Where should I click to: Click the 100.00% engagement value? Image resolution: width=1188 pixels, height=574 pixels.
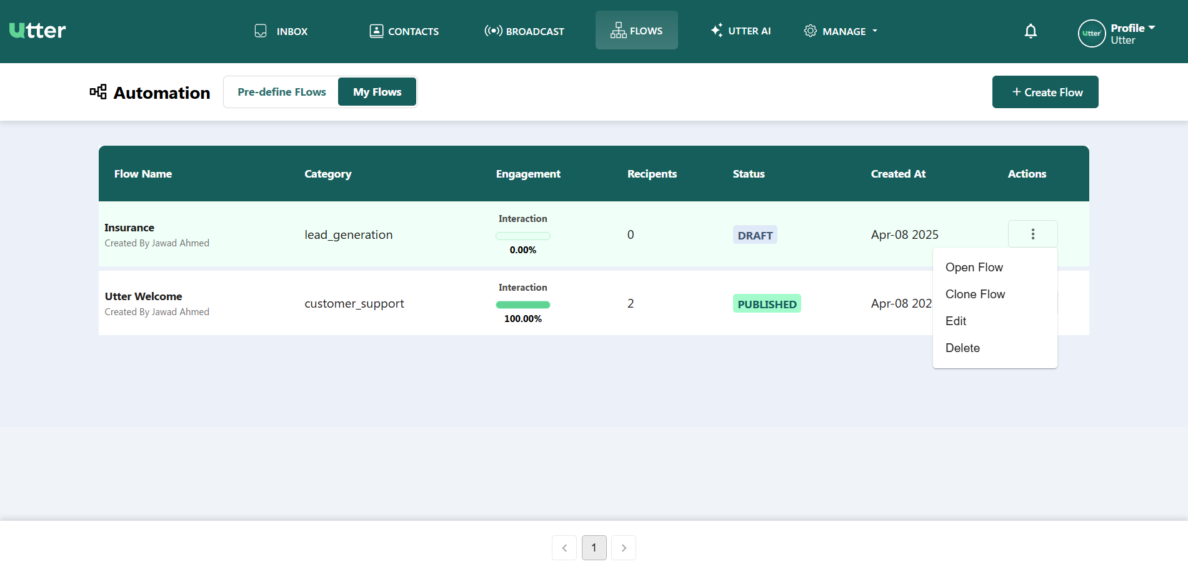point(522,319)
